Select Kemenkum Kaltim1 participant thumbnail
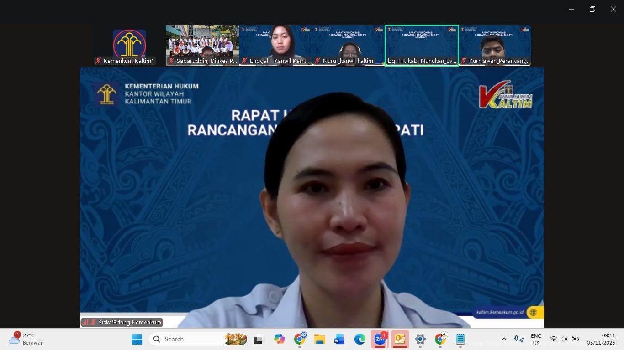 (129, 45)
